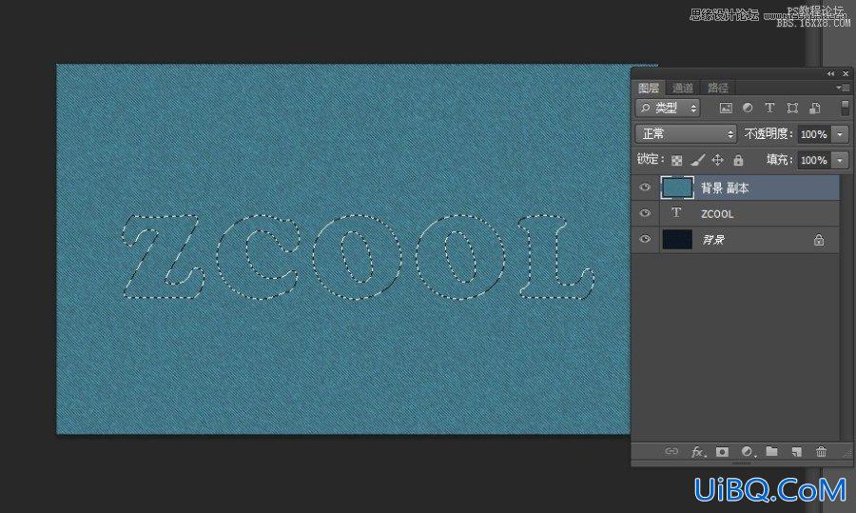Open the 填充 fill slider arrow

(840, 160)
